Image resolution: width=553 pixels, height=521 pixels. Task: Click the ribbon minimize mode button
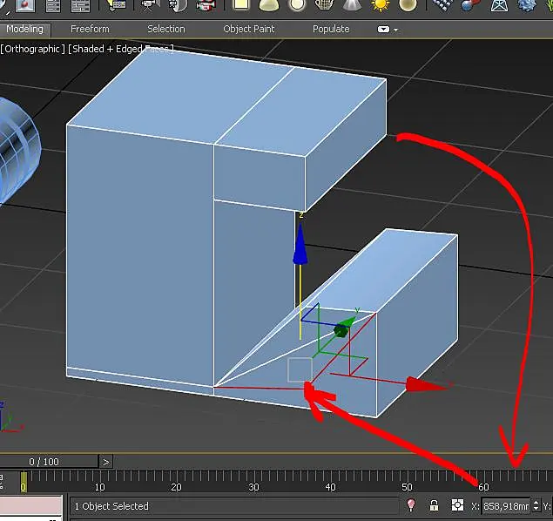383,30
